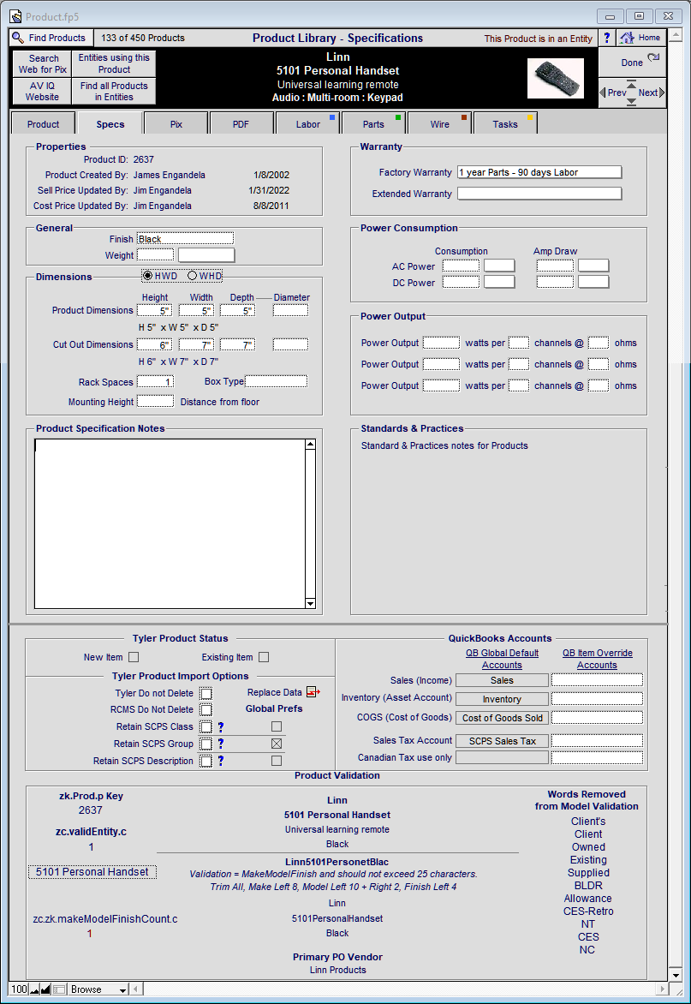Open the Labor tab

click(307, 124)
